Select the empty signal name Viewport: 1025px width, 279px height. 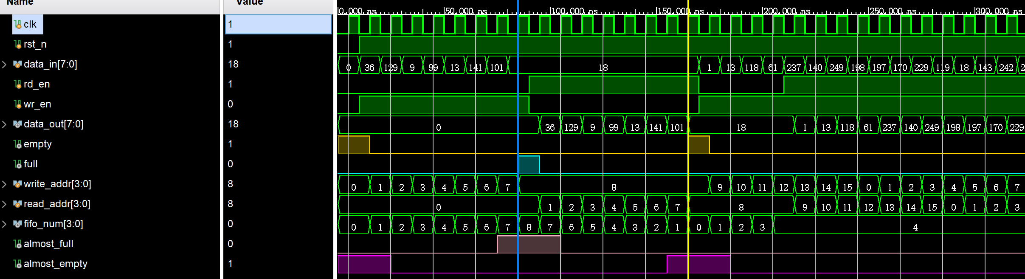38,144
